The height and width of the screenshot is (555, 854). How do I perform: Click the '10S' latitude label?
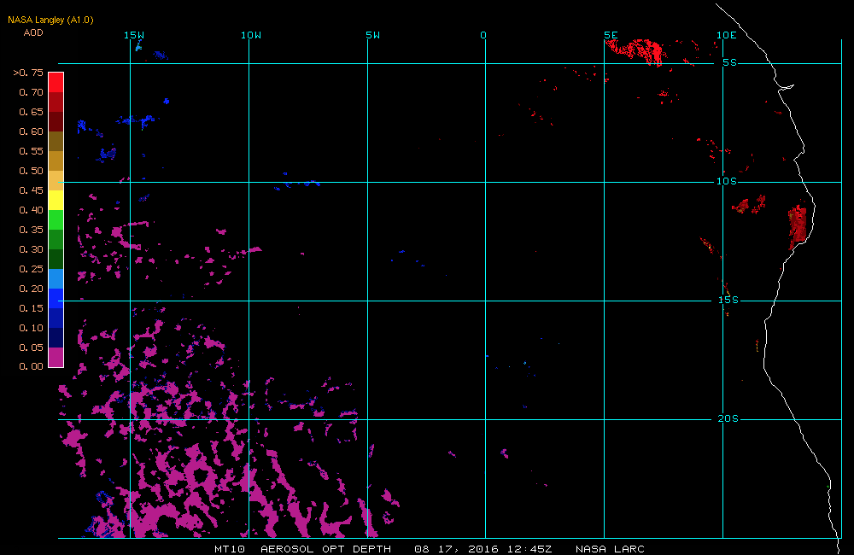pos(727,181)
